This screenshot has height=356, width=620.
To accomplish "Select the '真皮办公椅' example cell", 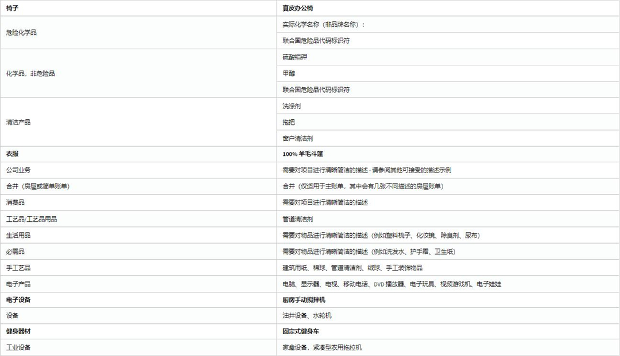I will point(448,8).
